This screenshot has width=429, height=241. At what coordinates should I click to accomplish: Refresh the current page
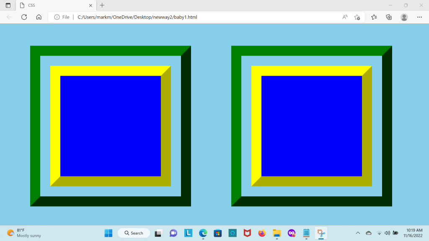click(x=24, y=17)
